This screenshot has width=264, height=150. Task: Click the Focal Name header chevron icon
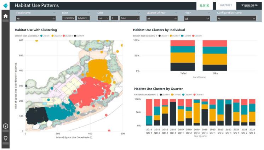pyautogui.click(x=53, y=13)
